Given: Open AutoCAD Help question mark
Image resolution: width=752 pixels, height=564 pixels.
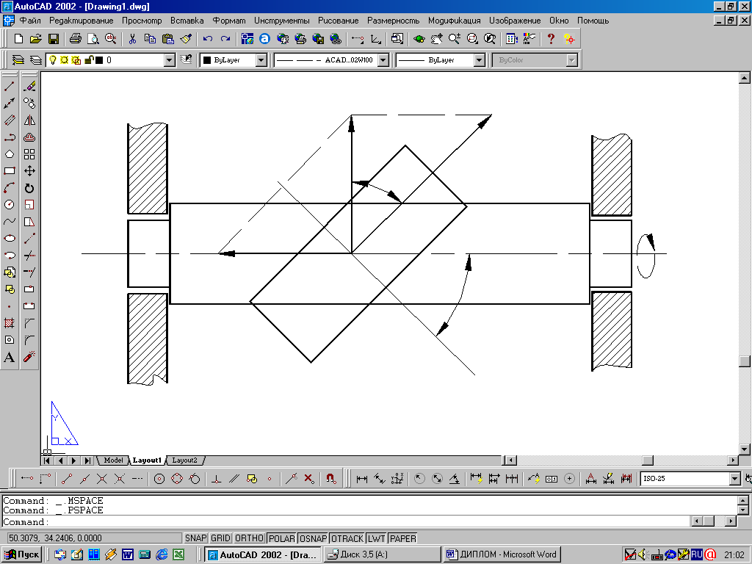Looking at the screenshot, I should pyautogui.click(x=551, y=39).
